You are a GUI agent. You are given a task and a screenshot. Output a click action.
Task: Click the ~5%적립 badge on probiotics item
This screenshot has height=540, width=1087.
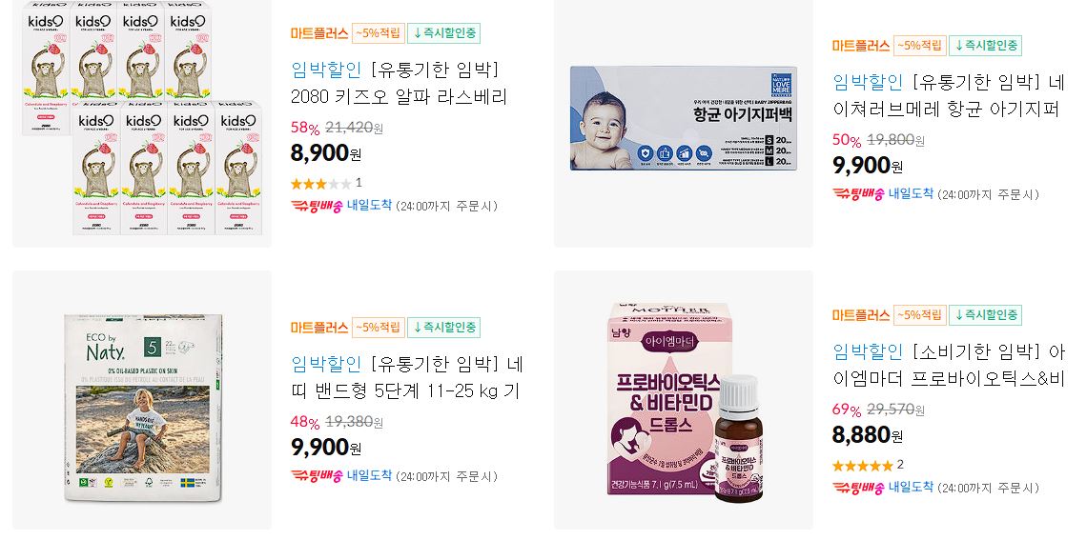coord(919,315)
